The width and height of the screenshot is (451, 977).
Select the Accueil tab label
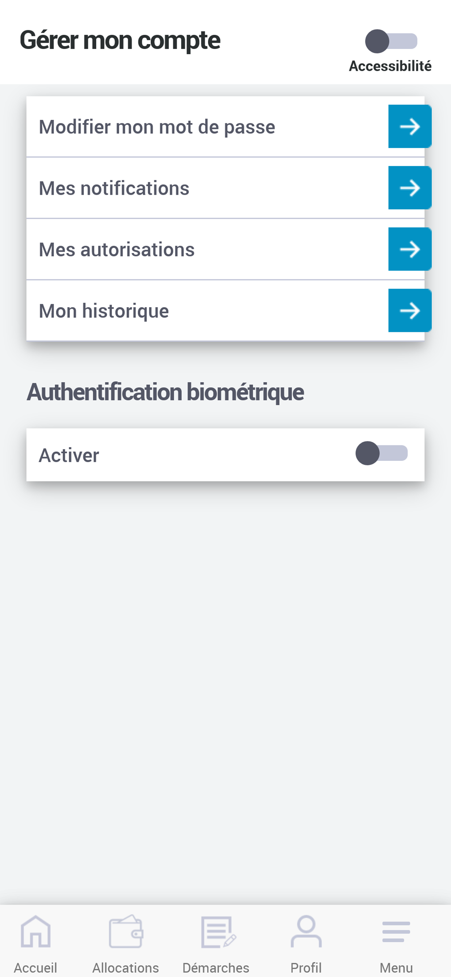[x=36, y=968]
